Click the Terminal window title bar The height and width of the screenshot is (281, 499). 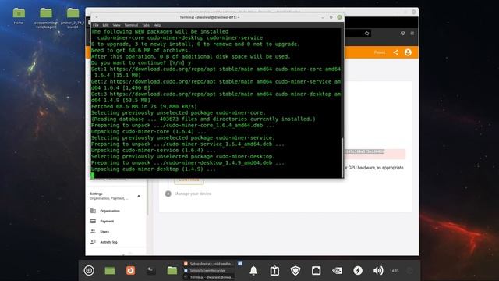[x=210, y=17]
